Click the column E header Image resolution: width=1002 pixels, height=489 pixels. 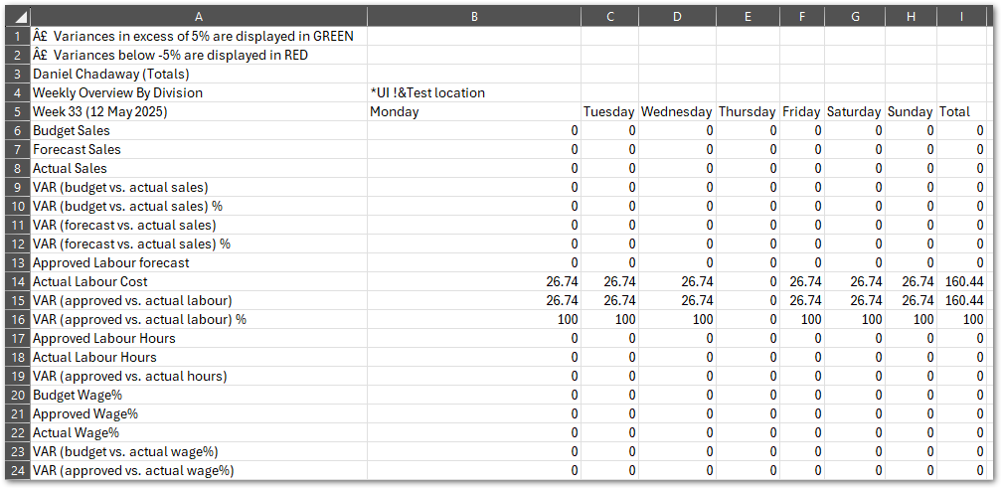[x=748, y=17]
